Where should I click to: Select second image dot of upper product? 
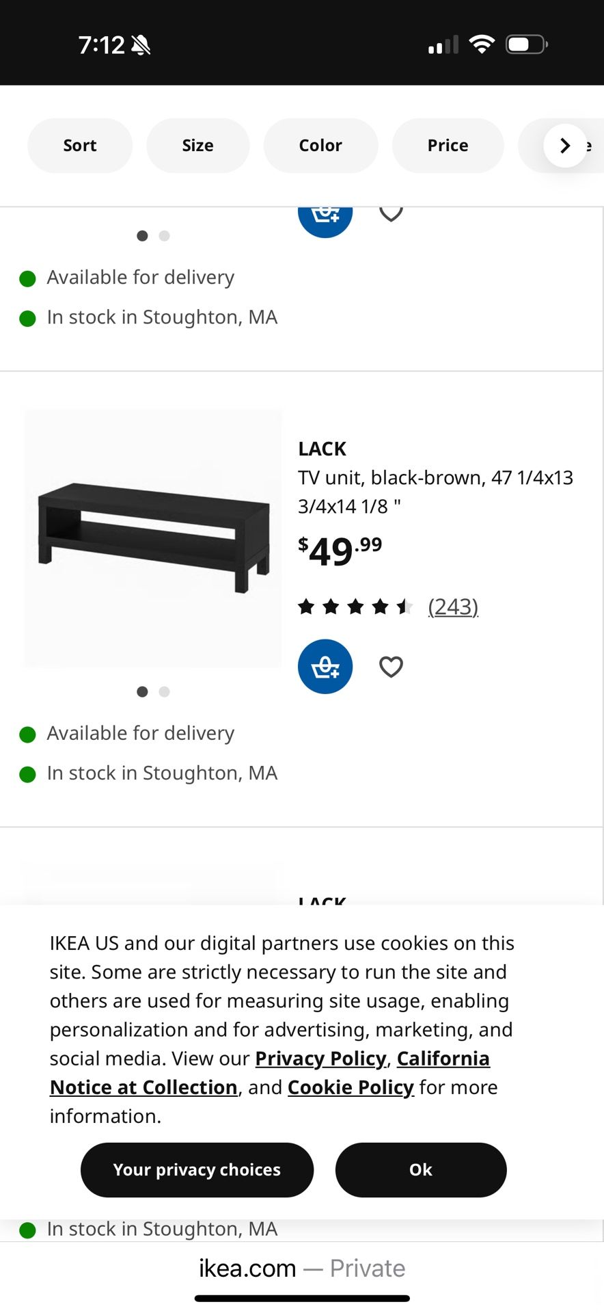click(164, 236)
